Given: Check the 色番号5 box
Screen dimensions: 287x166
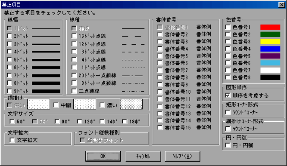Looking at the screenshot, I should point(228,56).
